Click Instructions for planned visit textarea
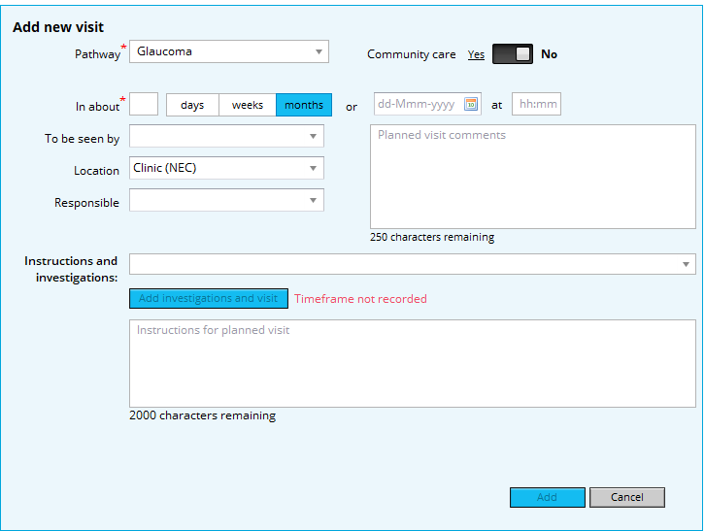This screenshot has height=531, width=705. (x=412, y=363)
